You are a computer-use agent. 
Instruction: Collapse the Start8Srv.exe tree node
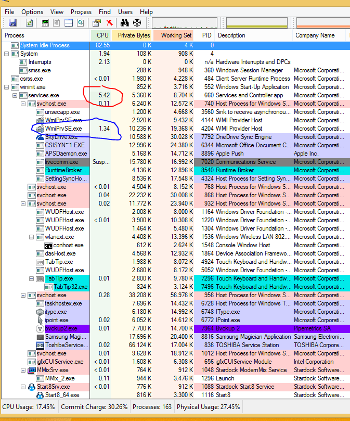click(23, 387)
